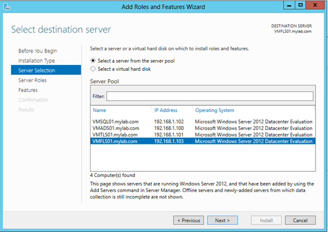Maximize the wizard window
The width and height of the screenshot is (328, 232).
[300, 5]
